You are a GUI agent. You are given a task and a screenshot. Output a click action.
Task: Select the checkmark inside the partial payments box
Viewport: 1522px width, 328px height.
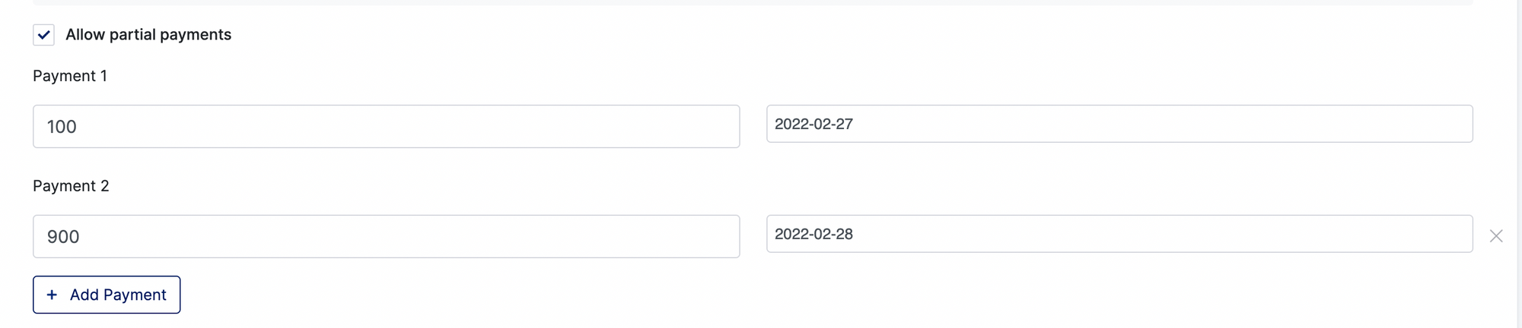[x=43, y=35]
